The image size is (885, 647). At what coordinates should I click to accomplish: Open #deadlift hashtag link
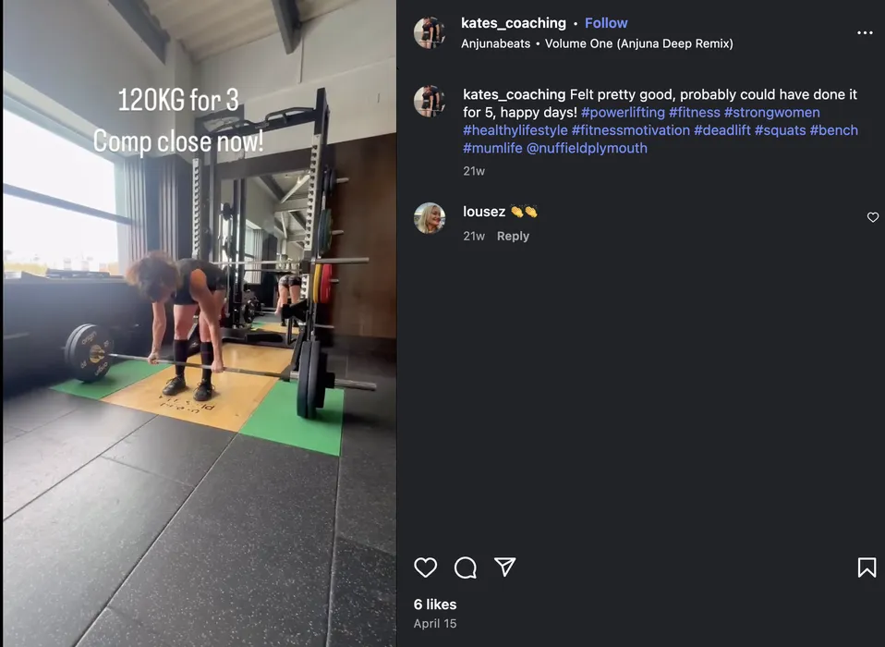pos(722,130)
